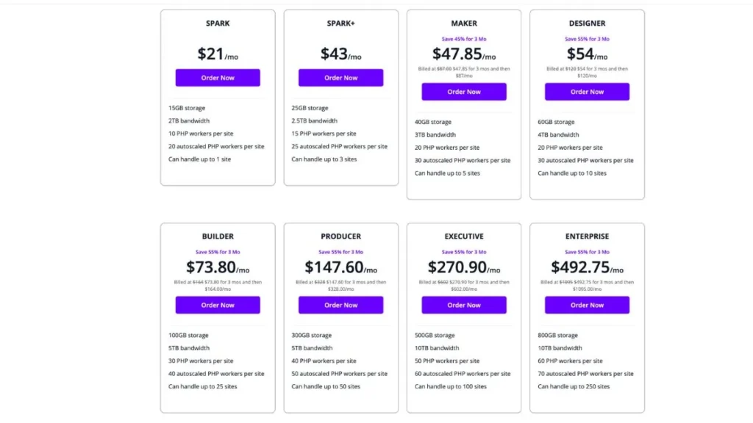
Task: View Executive billing details text
Action: [x=464, y=284]
